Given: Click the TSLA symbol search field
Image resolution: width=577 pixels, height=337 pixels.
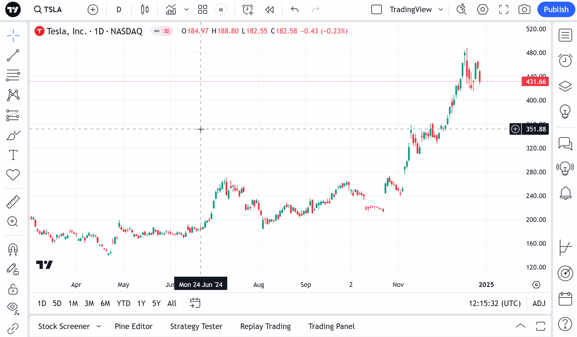Looking at the screenshot, I should (x=48, y=10).
